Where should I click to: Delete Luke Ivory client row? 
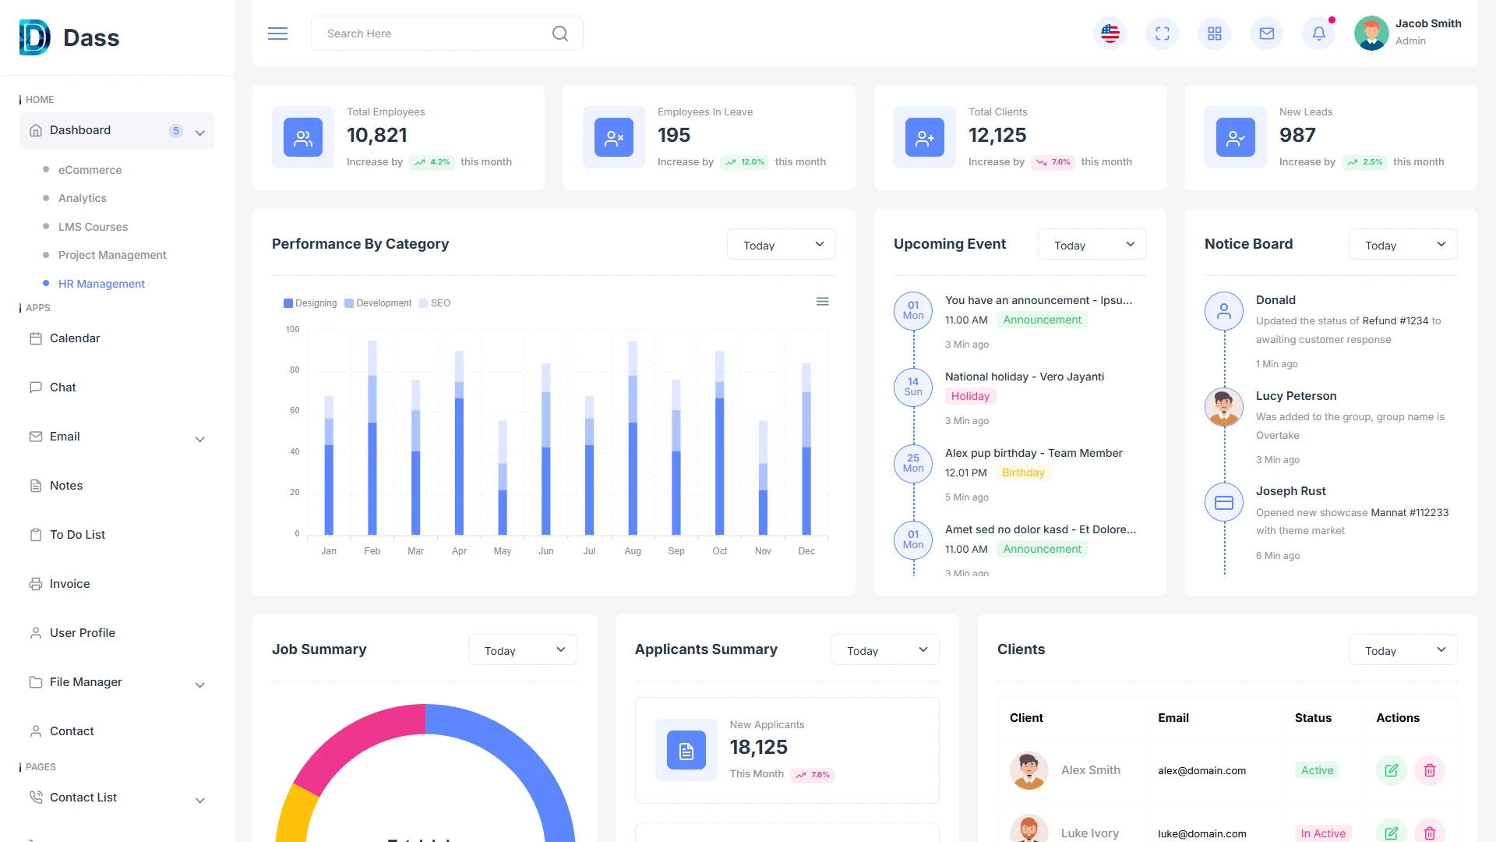pyautogui.click(x=1430, y=833)
